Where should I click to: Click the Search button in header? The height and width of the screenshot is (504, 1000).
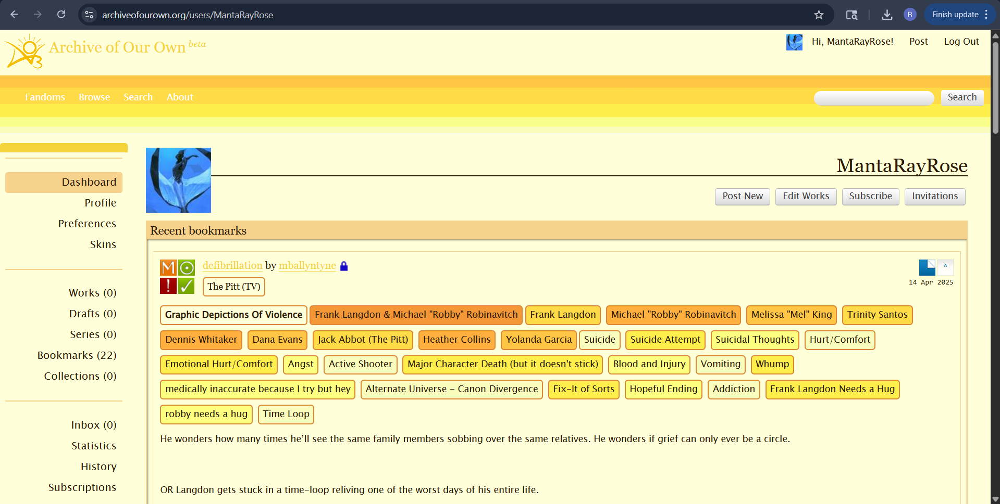click(962, 97)
